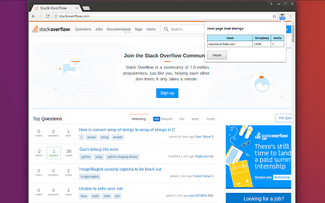
Task: Reload the page with the refresh icon
Action: point(48,16)
